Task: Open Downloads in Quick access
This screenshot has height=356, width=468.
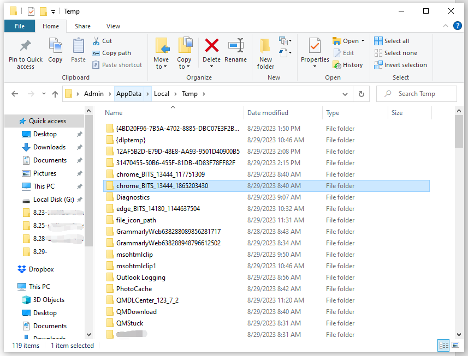Action: tap(49, 147)
